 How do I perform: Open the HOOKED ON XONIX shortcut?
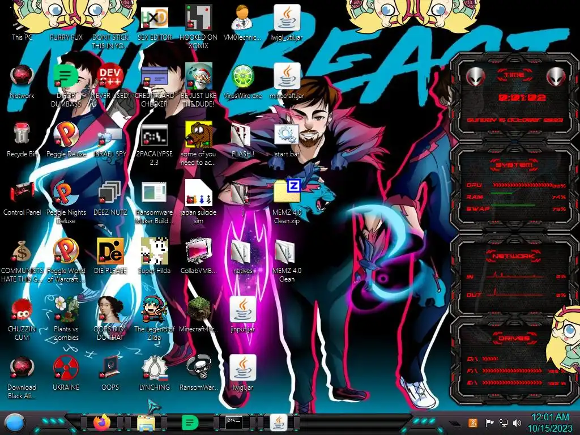pos(198,18)
